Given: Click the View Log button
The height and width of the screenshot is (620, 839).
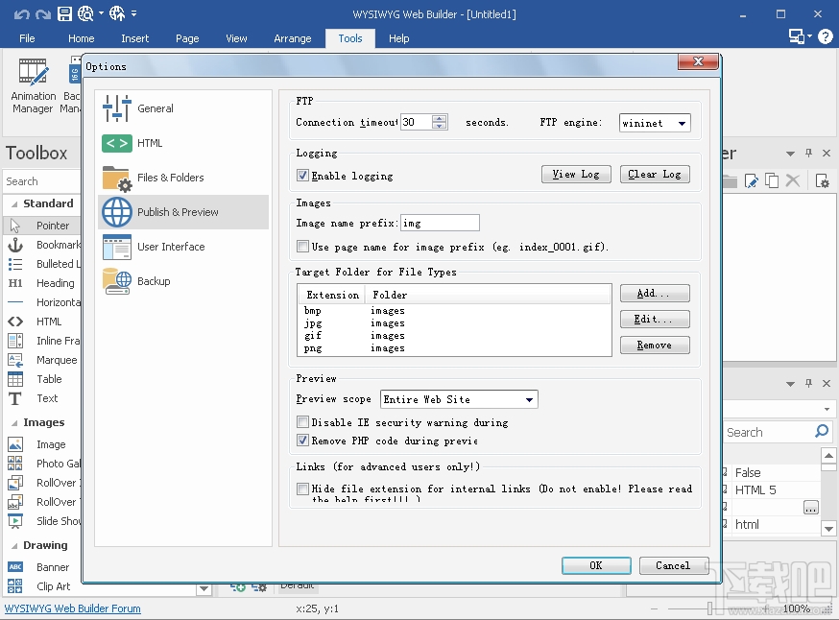Looking at the screenshot, I should [576, 174].
